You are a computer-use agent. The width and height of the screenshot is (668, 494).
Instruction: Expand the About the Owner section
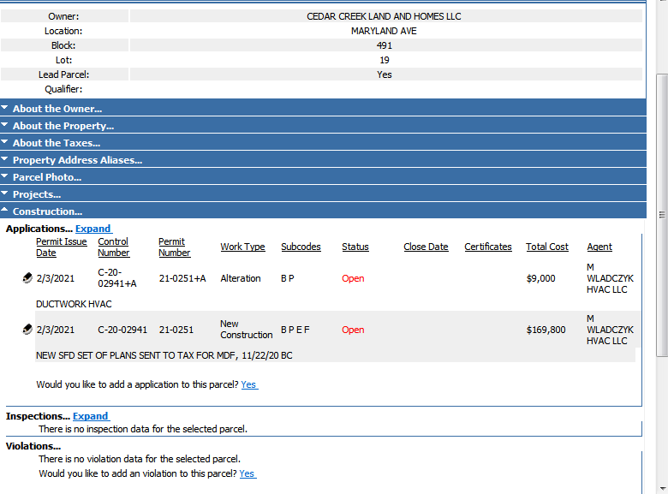pos(323,108)
